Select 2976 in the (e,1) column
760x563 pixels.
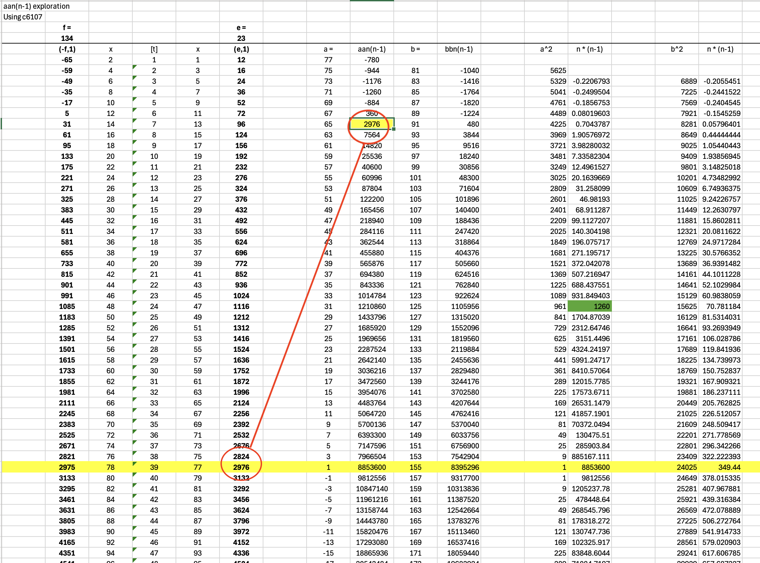pos(241,467)
